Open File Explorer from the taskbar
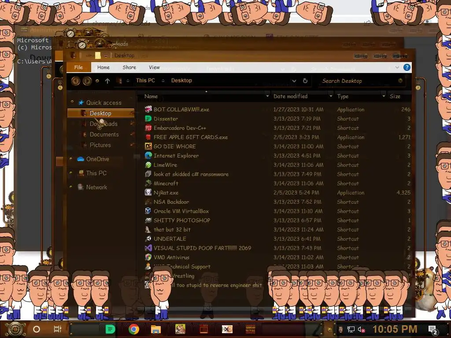 156,329
